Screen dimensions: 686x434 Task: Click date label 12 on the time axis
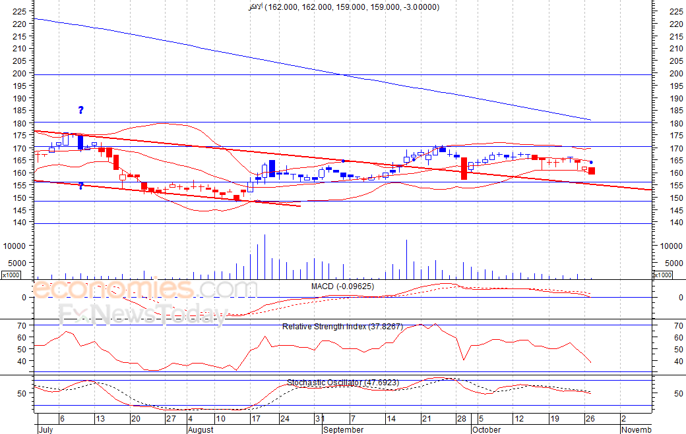[519, 419]
